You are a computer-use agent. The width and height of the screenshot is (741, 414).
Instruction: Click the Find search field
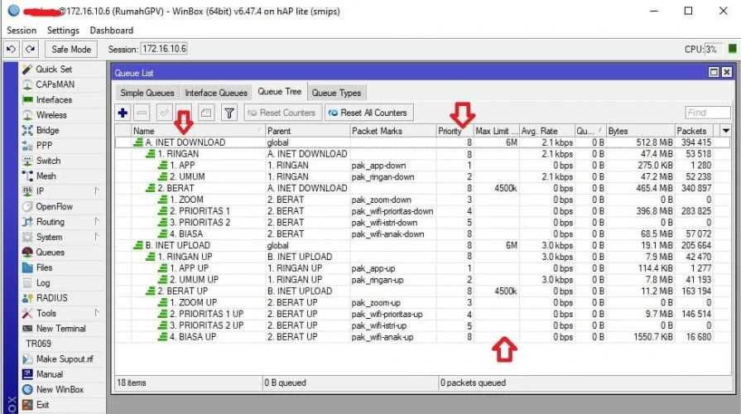coord(707,113)
